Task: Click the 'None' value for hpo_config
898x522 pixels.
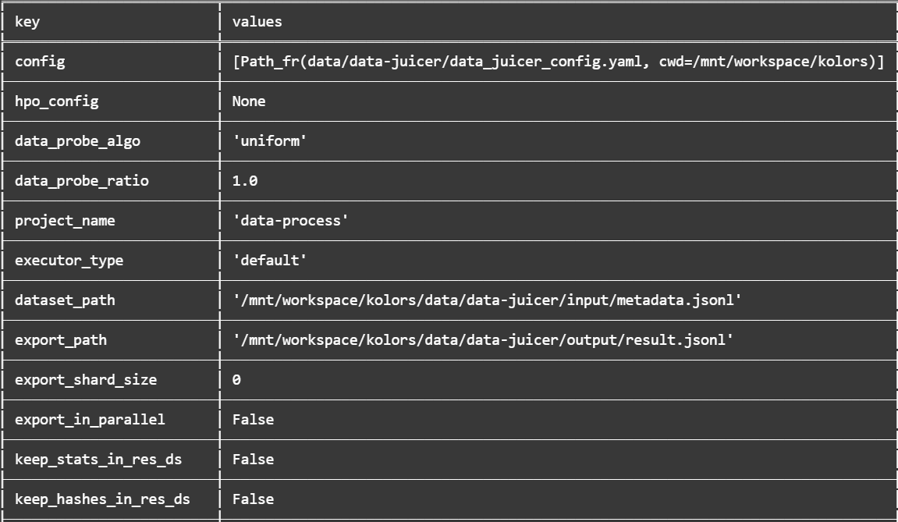Action: click(249, 101)
